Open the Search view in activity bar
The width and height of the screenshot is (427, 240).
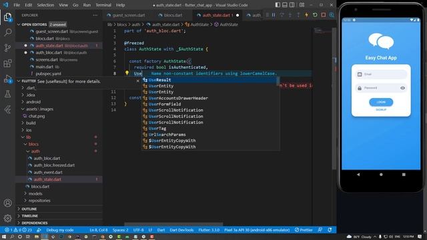tap(7, 33)
